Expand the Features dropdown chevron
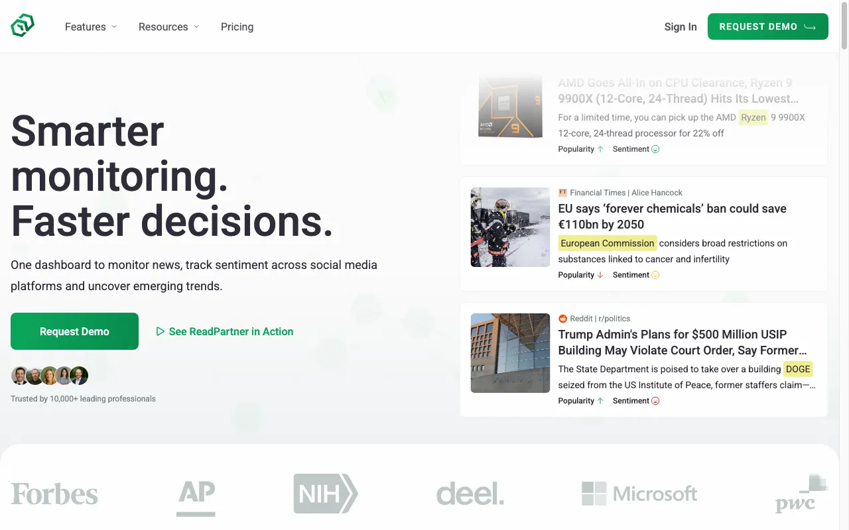The width and height of the screenshot is (849, 530). coord(114,27)
